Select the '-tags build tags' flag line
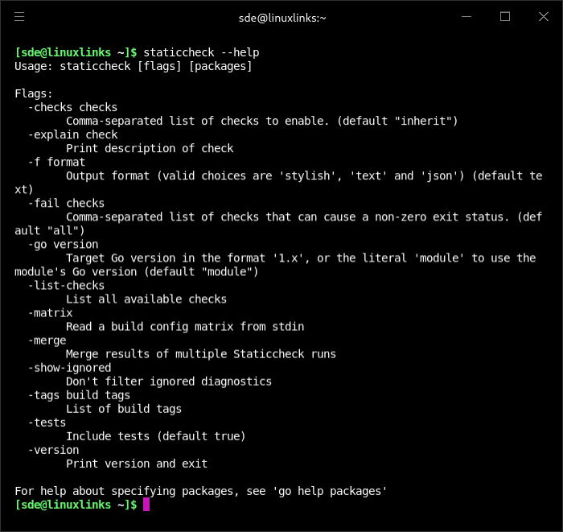563x532 pixels. 79,395
